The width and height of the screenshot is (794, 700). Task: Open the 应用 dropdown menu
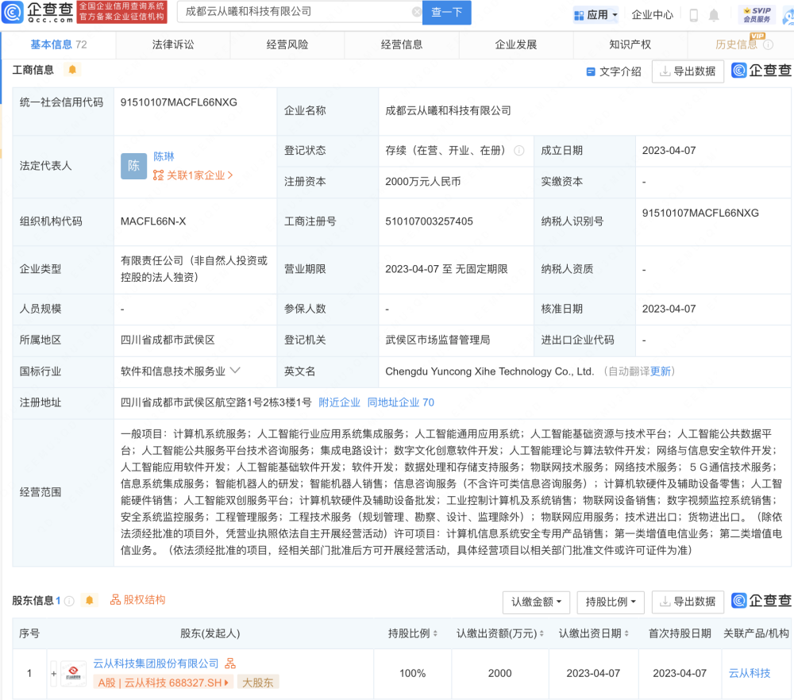(x=595, y=15)
